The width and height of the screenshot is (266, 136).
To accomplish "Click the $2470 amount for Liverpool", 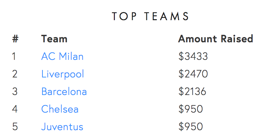I will coord(193,74).
